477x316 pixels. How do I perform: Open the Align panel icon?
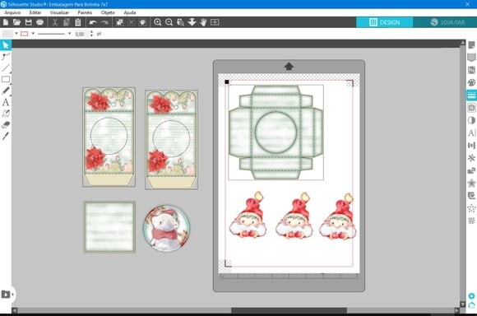tap(471, 145)
